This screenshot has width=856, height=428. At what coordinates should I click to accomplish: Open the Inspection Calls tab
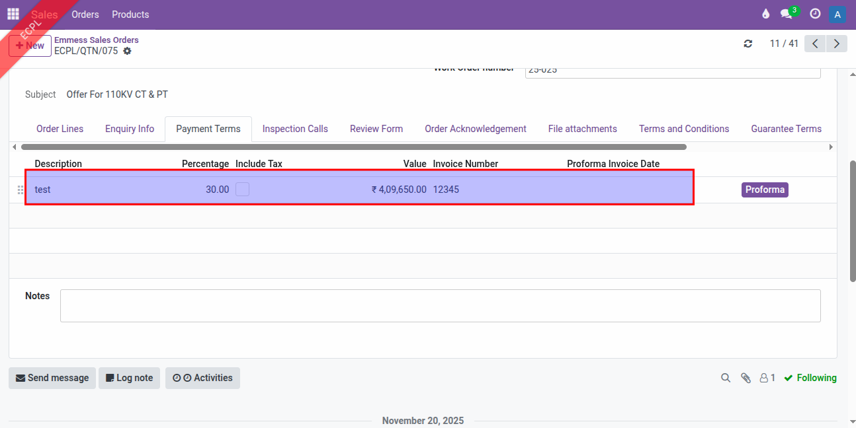click(x=295, y=129)
